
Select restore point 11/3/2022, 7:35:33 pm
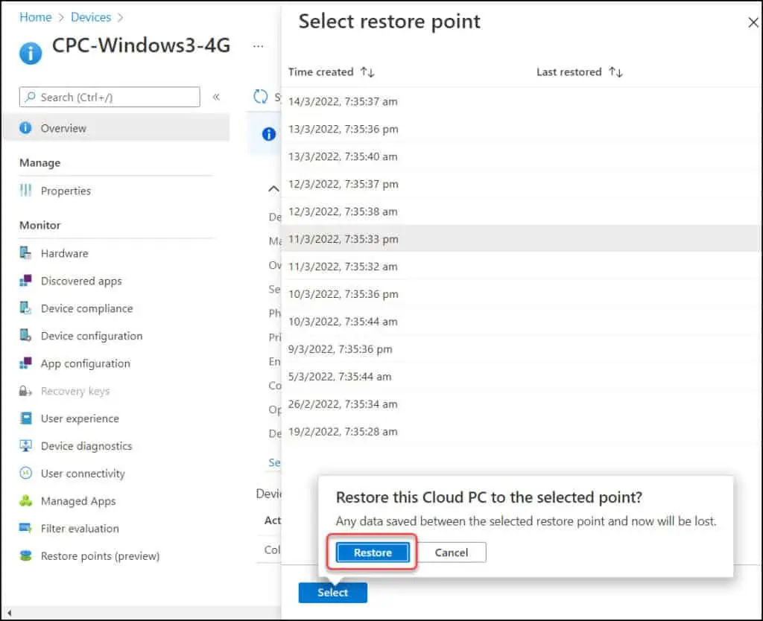pos(521,239)
